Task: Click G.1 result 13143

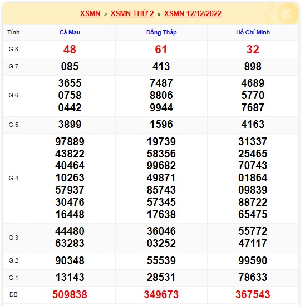Action: click(x=70, y=277)
